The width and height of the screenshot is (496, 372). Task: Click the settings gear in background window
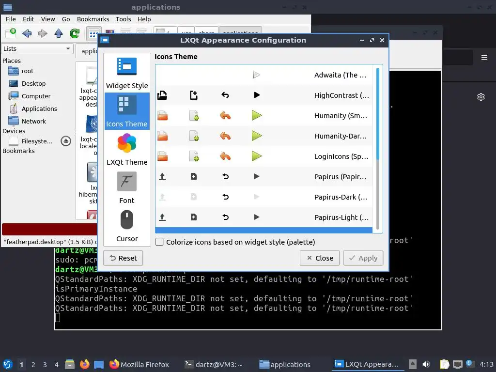(x=481, y=97)
